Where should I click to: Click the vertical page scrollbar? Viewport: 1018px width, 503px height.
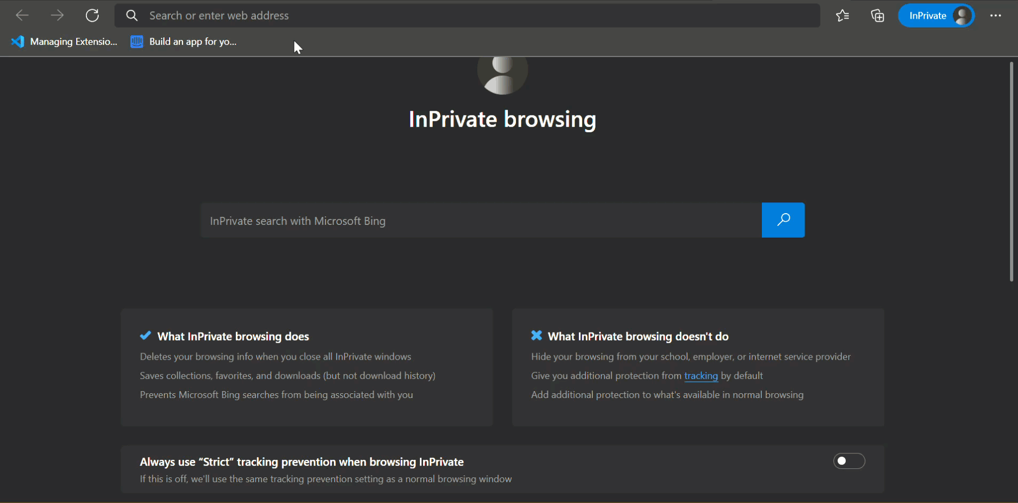[1011, 172]
